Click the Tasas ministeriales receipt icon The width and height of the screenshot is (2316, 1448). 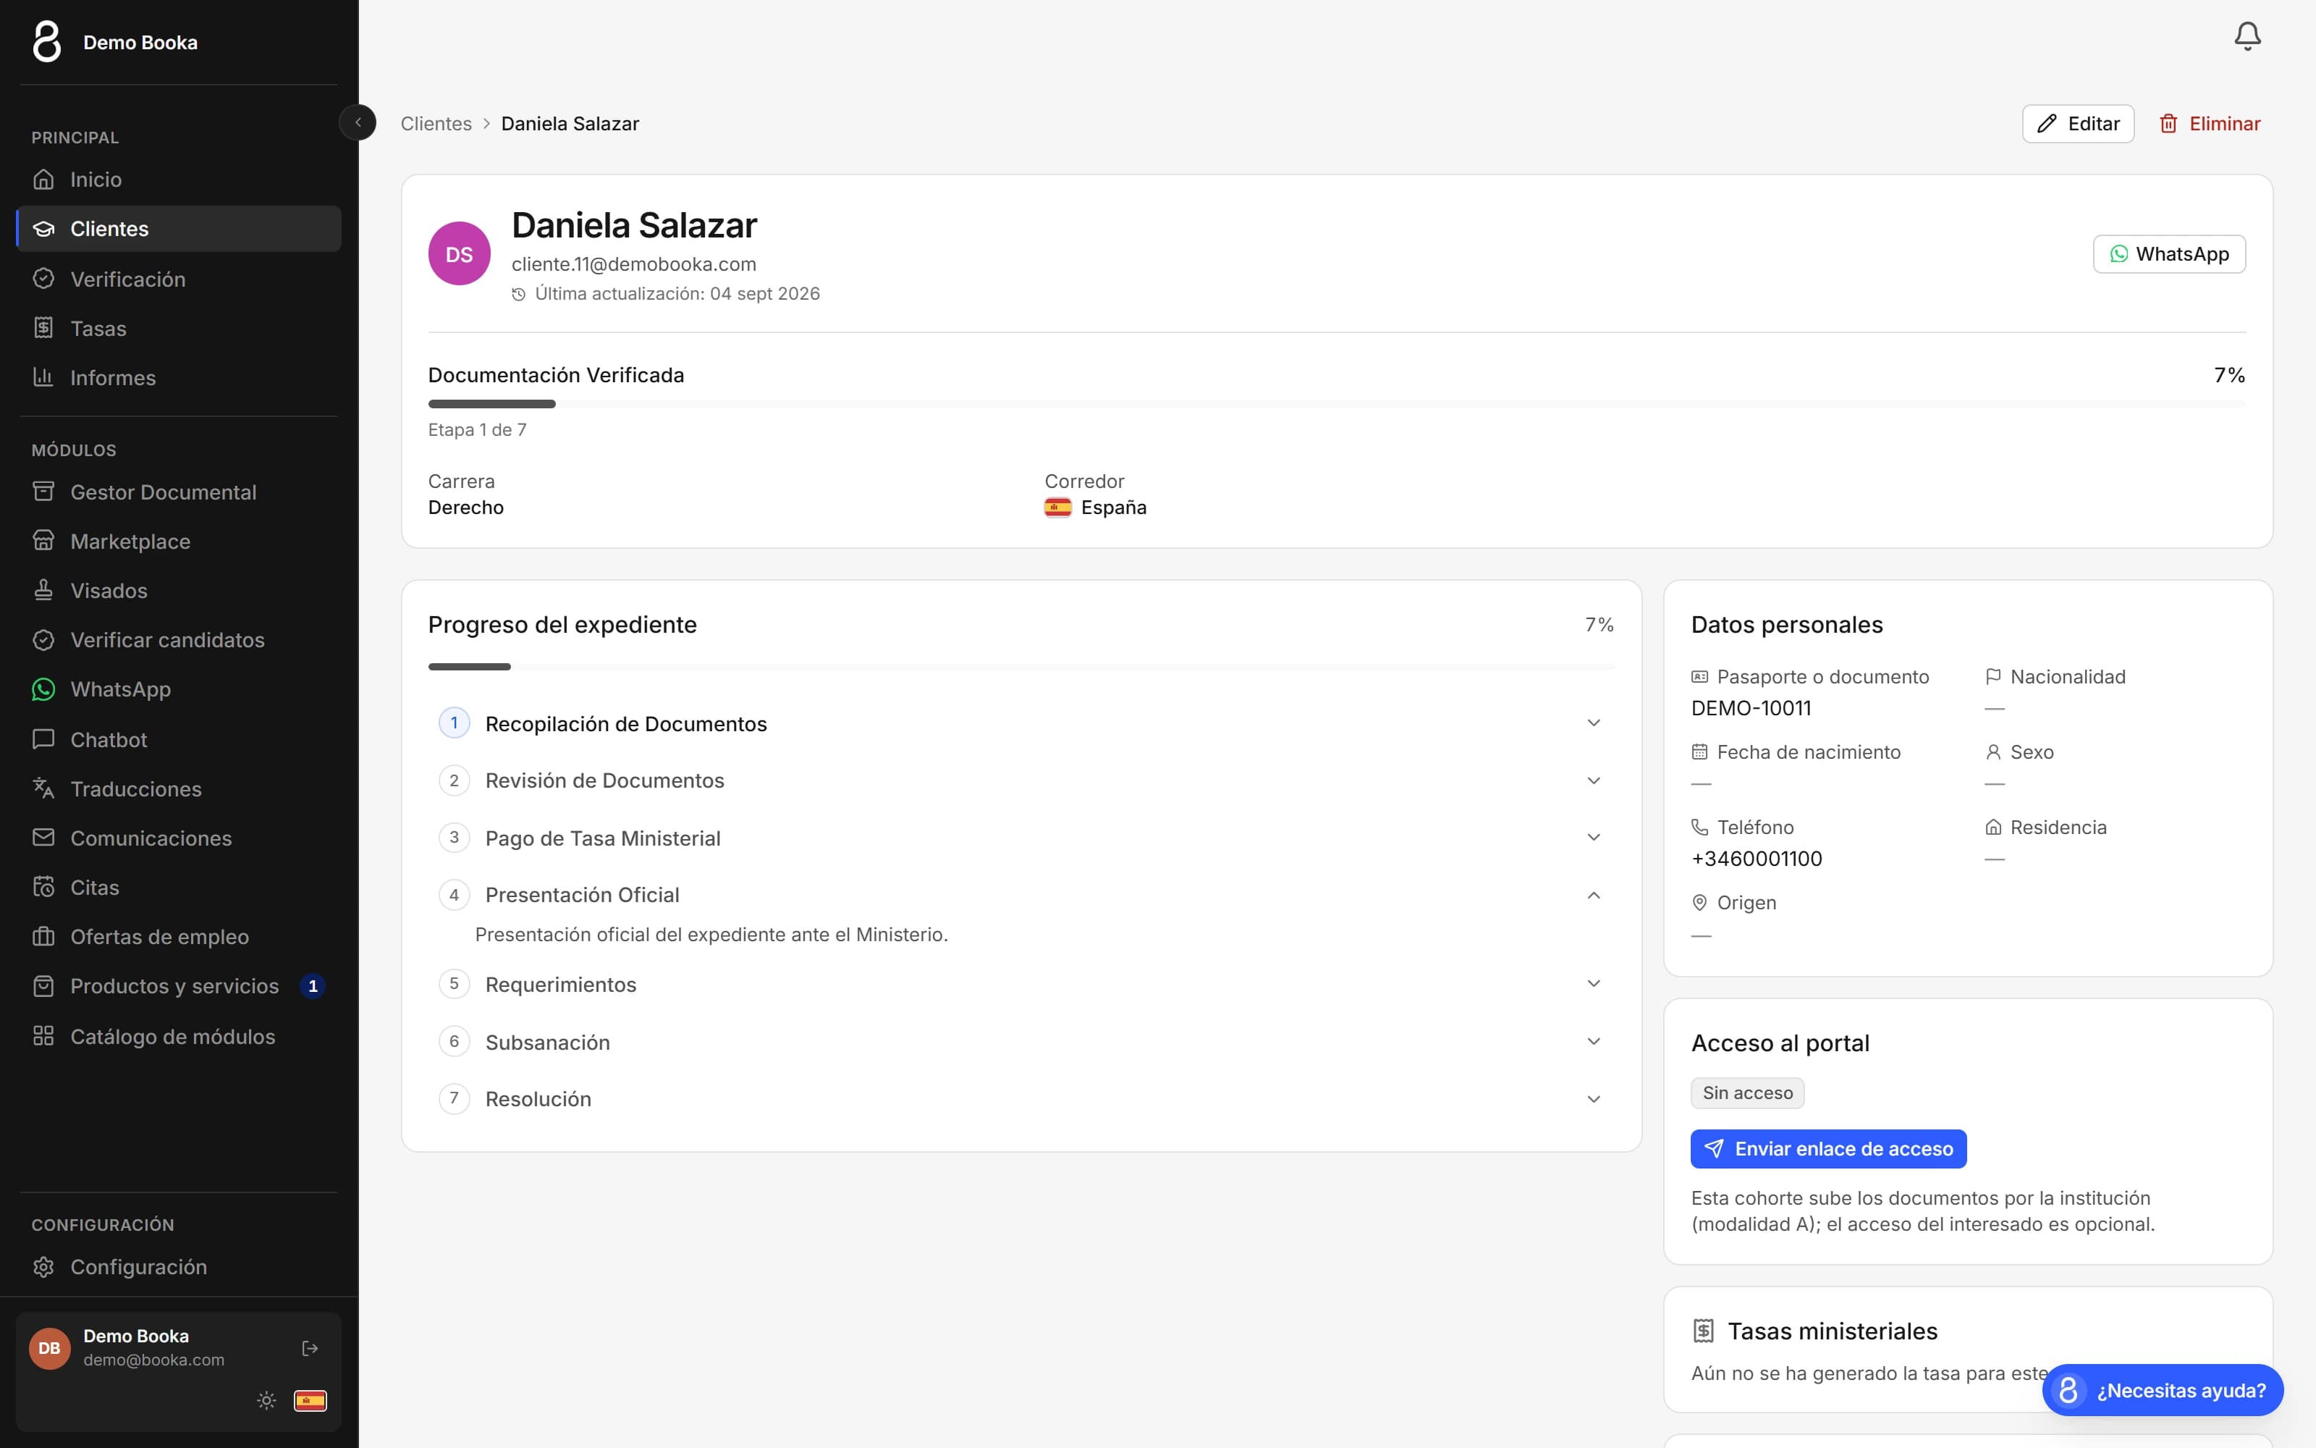pos(1704,1331)
